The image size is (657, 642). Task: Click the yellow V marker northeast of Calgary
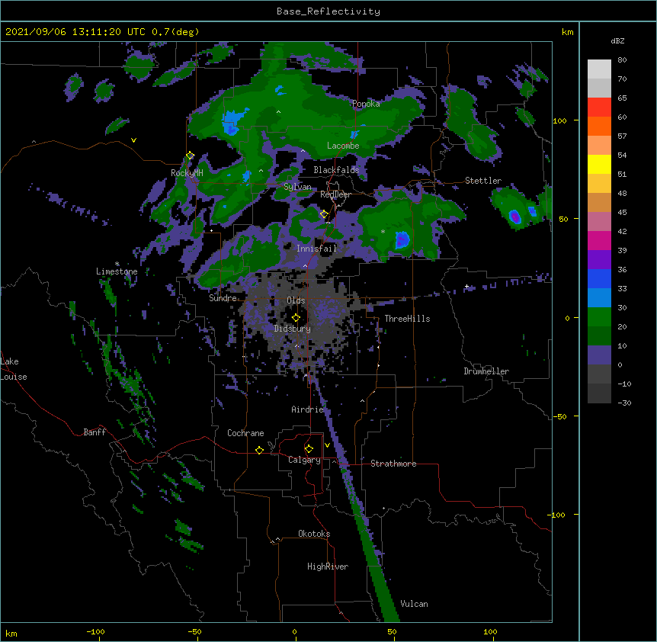click(327, 445)
